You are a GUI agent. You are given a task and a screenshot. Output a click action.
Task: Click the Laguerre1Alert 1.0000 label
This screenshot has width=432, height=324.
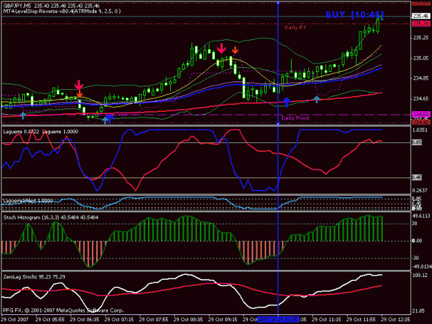28,200
